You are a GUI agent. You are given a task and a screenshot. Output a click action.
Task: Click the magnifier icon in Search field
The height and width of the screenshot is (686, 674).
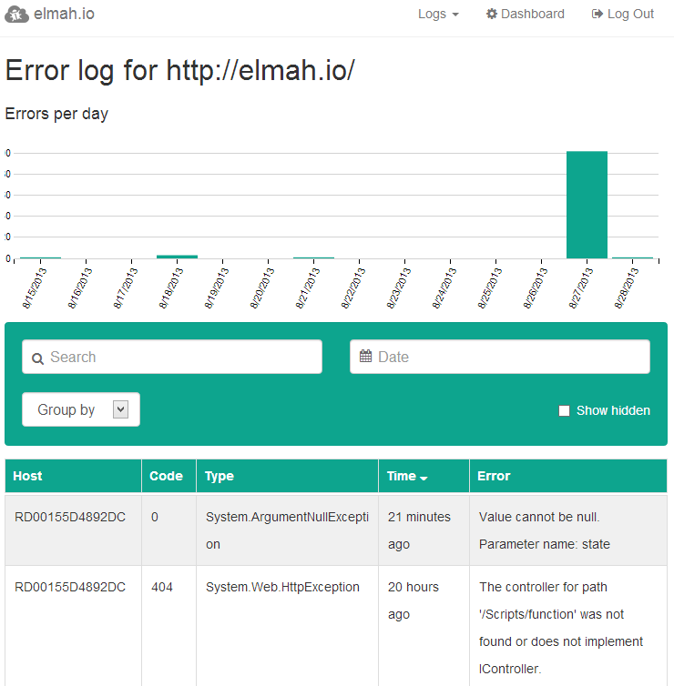[37, 358]
